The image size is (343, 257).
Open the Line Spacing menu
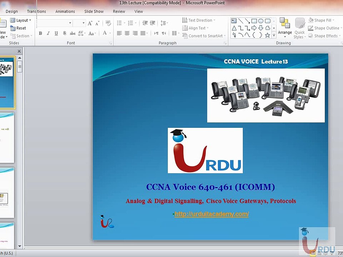[164, 23]
